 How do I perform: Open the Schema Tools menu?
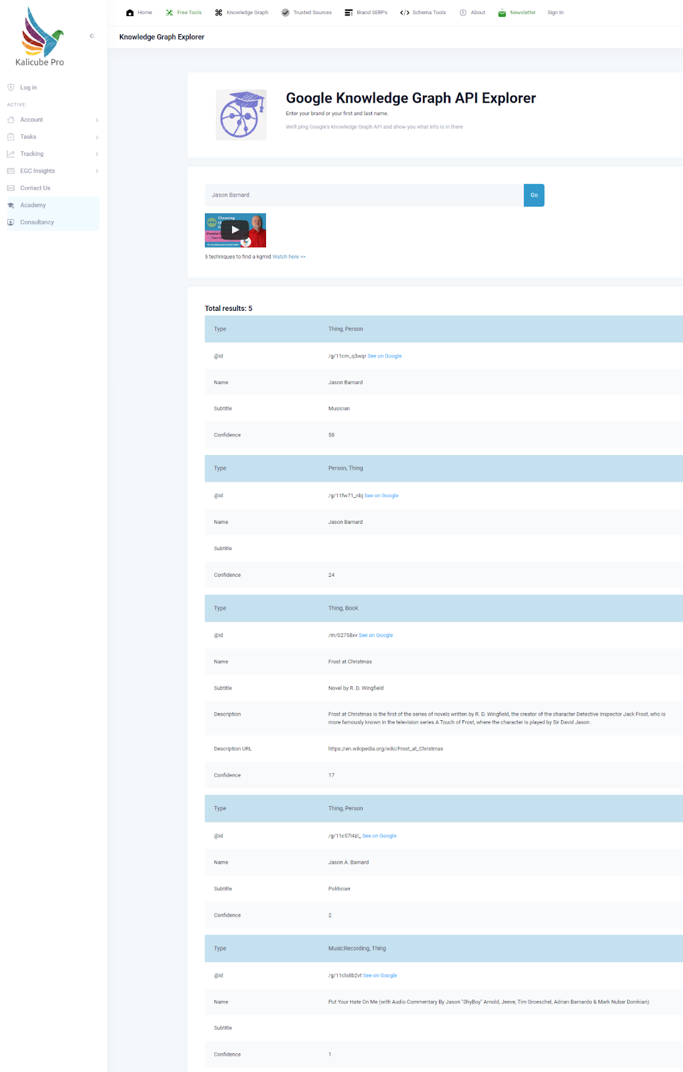429,13
